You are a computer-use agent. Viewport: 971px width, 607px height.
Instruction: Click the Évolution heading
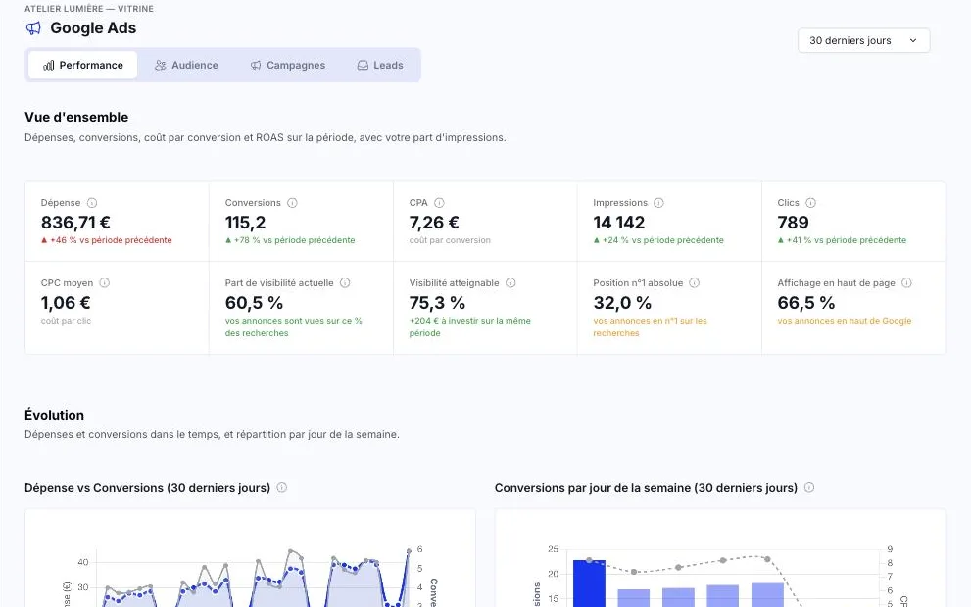[55, 415]
